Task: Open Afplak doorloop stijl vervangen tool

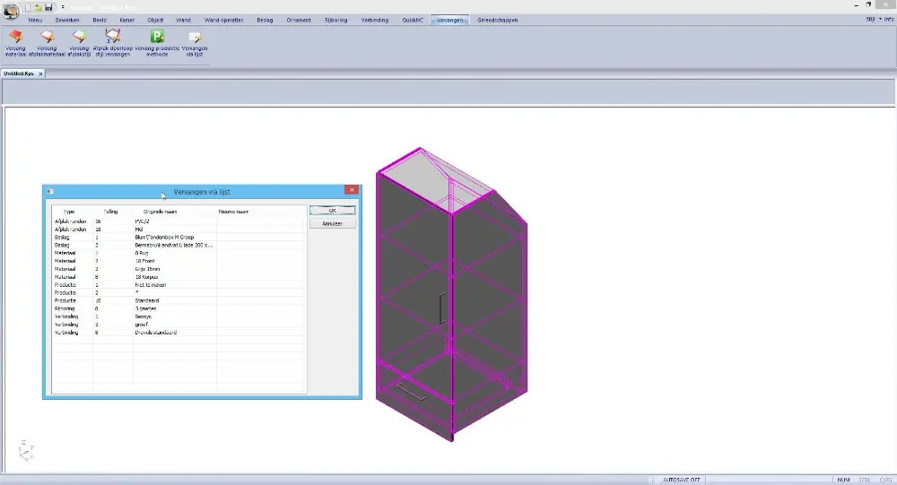Action: (x=112, y=38)
